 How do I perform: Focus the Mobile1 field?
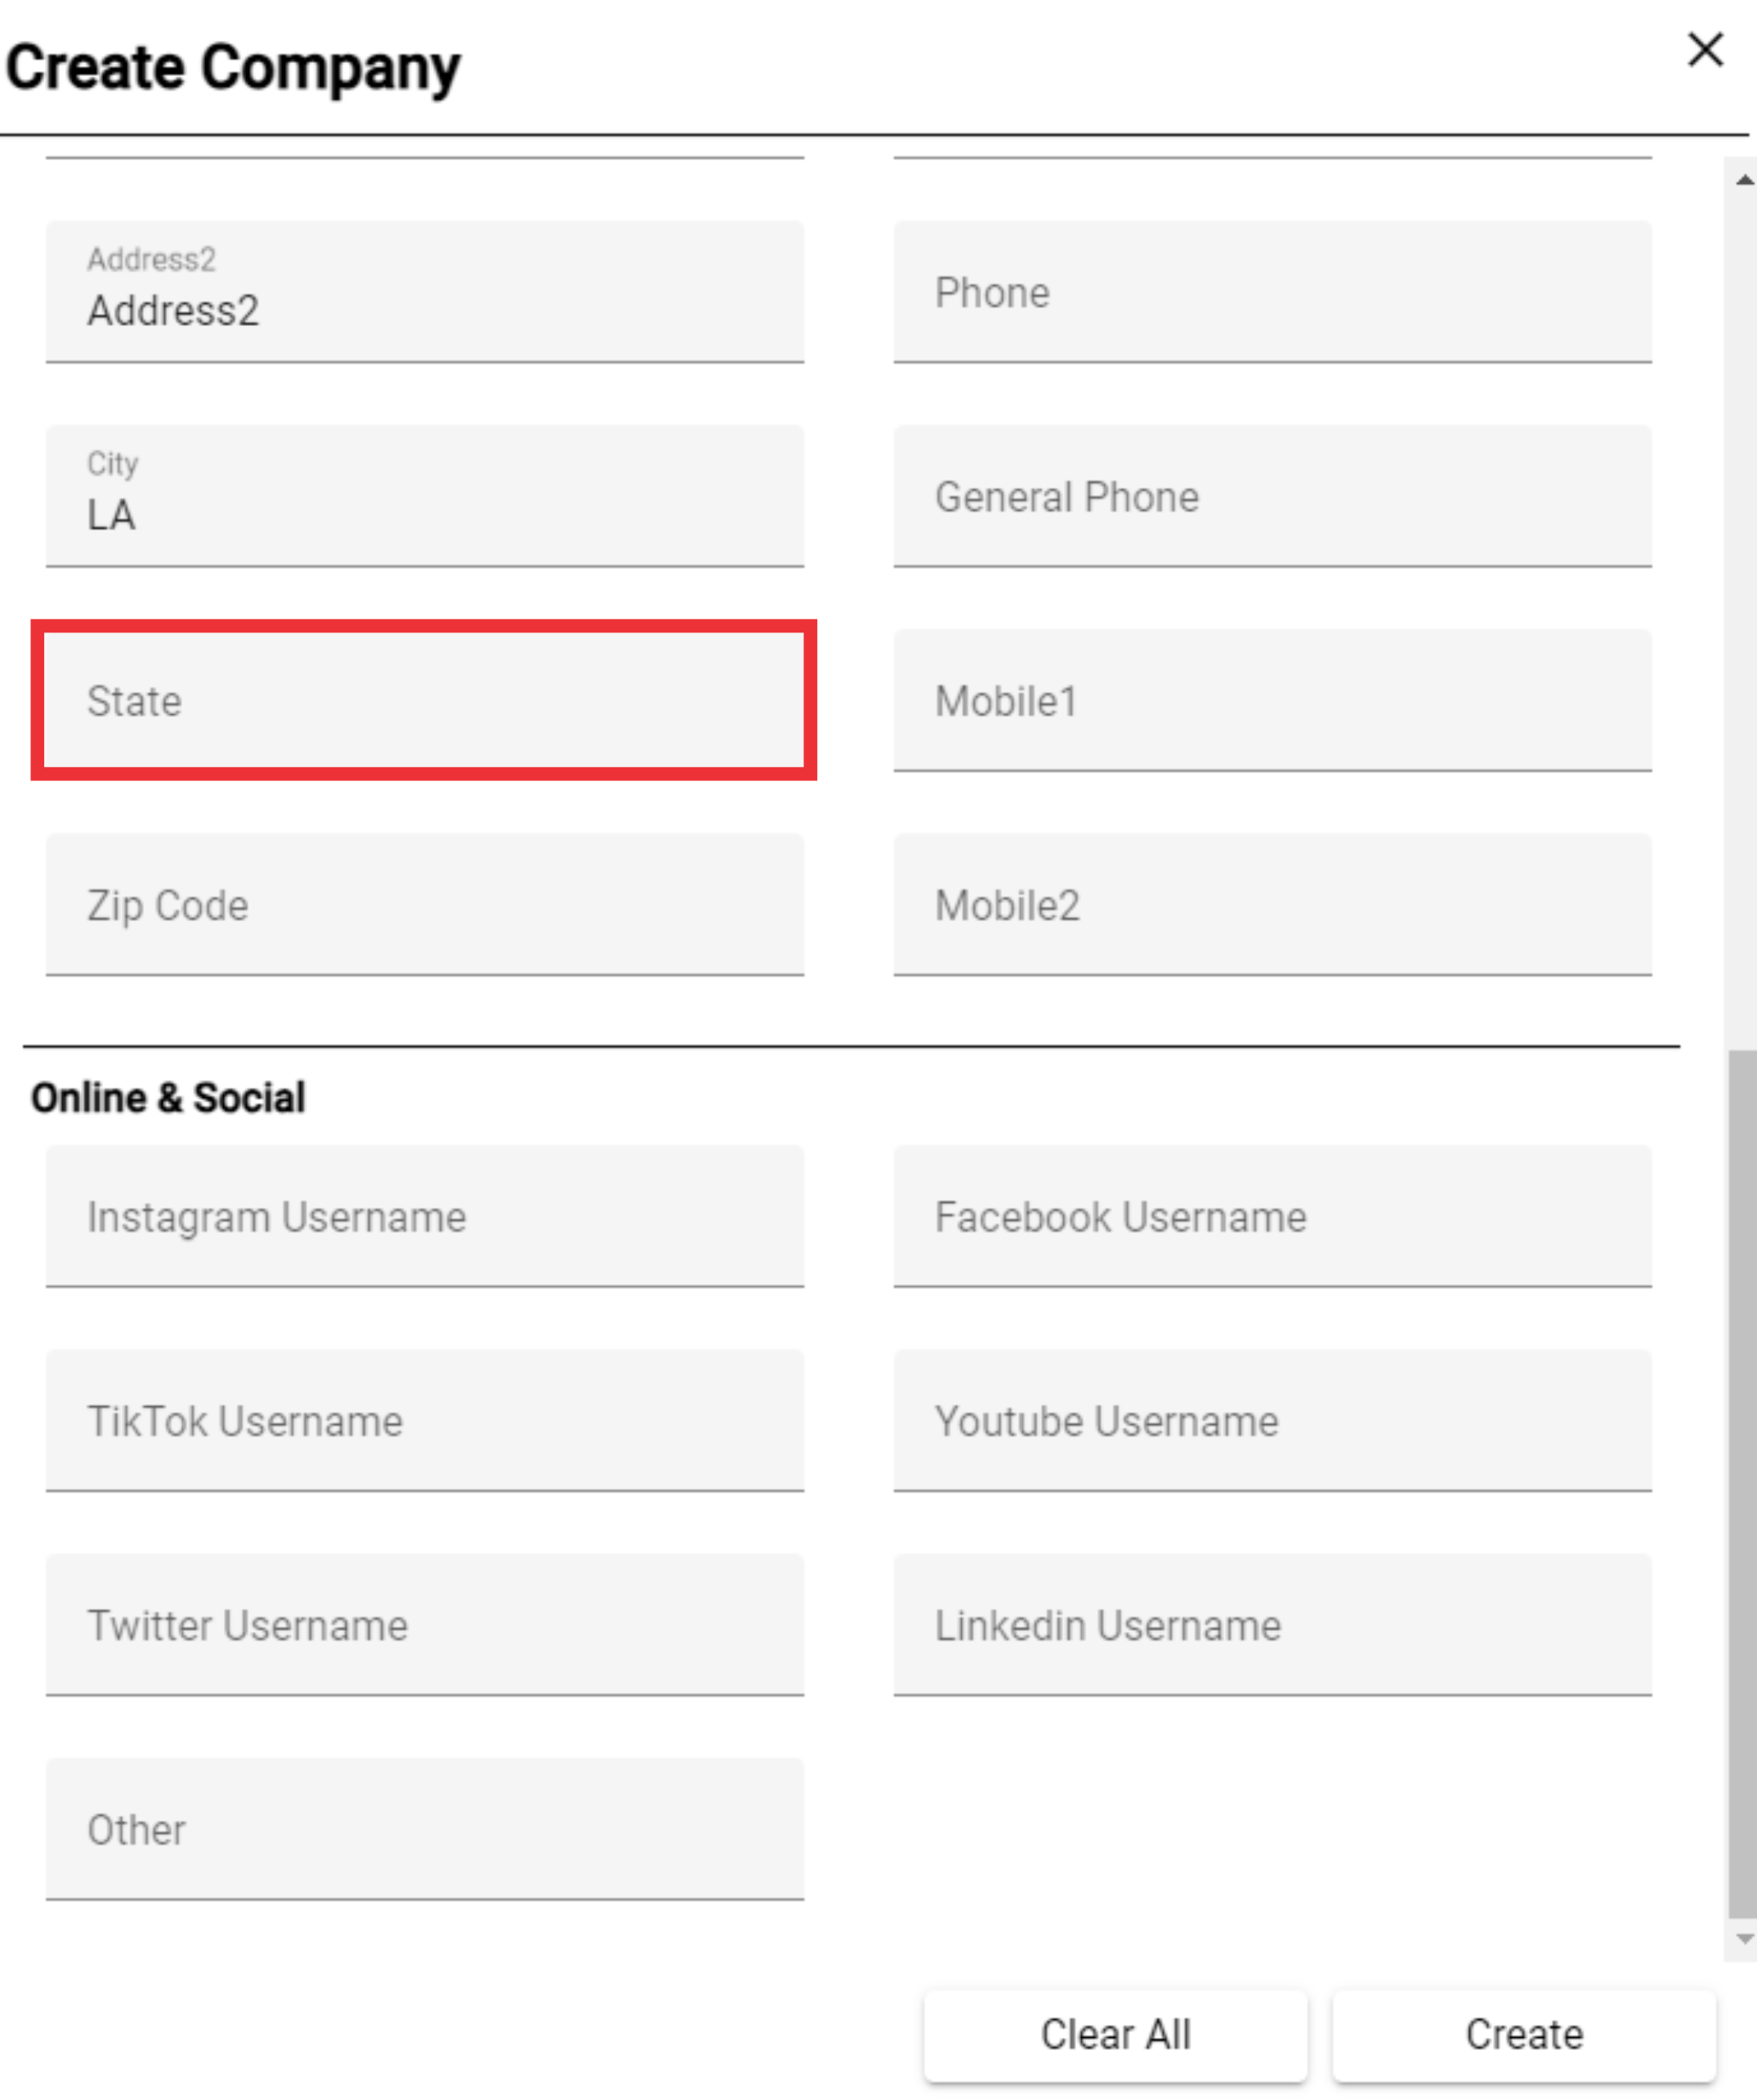pyautogui.click(x=1272, y=700)
